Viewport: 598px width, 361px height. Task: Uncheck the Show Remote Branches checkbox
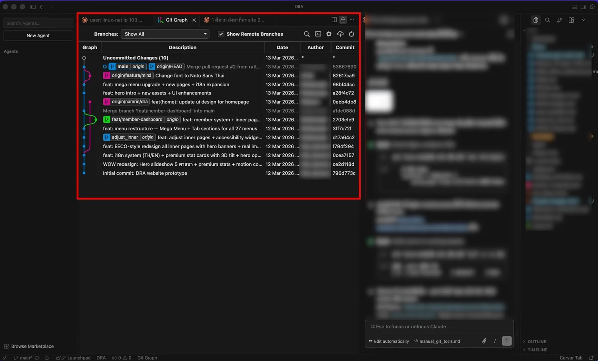click(221, 34)
